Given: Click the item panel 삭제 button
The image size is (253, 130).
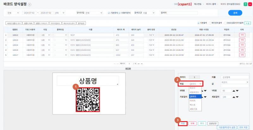Looking at the screenshot, I should [x=192, y=124].
